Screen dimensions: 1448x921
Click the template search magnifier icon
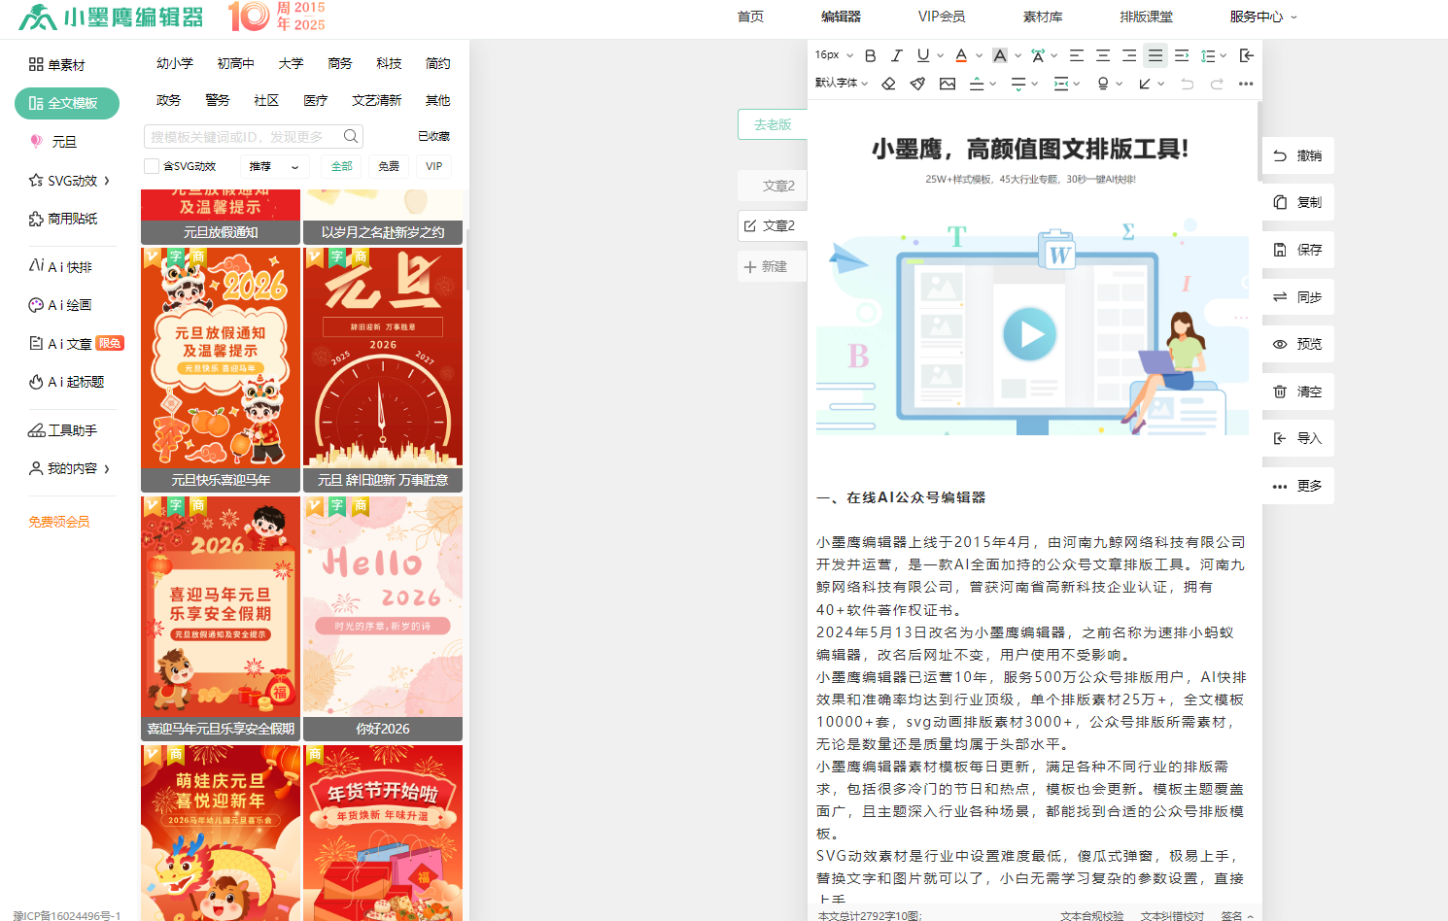coord(351,136)
